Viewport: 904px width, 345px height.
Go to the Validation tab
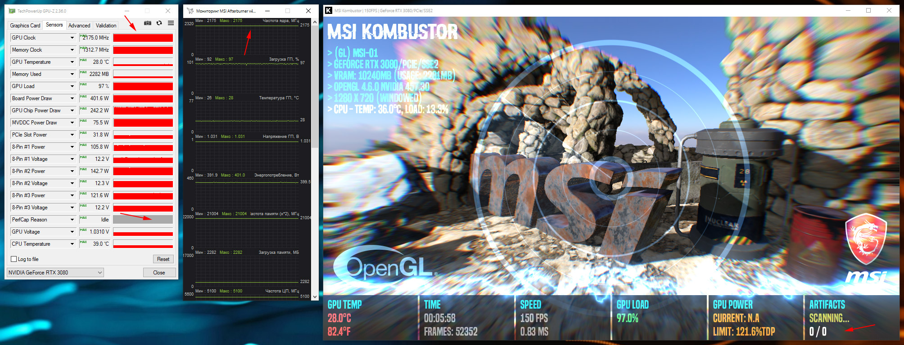106,26
